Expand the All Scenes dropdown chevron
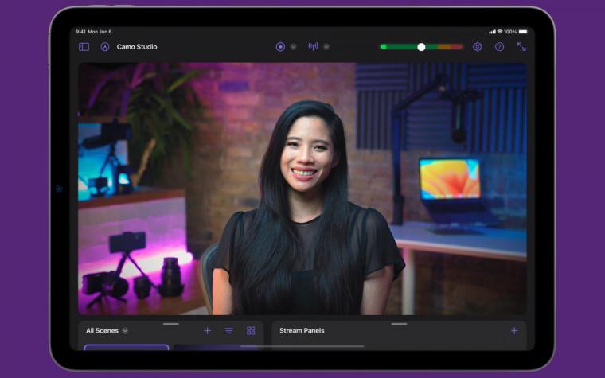Screen dimensions: 605x378 [x=125, y=330]
